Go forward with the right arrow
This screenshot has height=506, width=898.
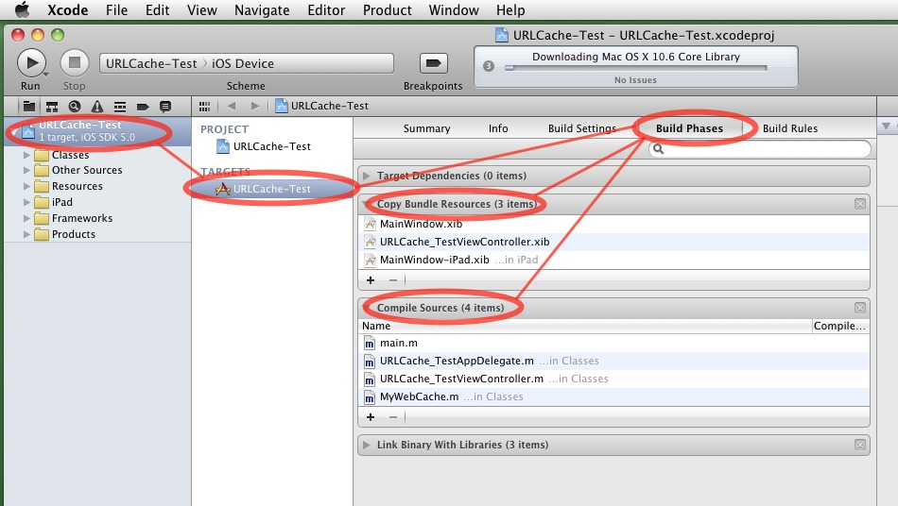click(x=255, y=106)
